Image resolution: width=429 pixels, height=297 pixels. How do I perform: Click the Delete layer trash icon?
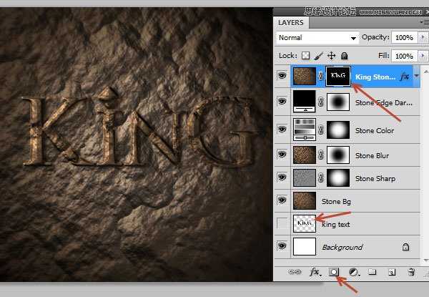(x=411, y=272)
